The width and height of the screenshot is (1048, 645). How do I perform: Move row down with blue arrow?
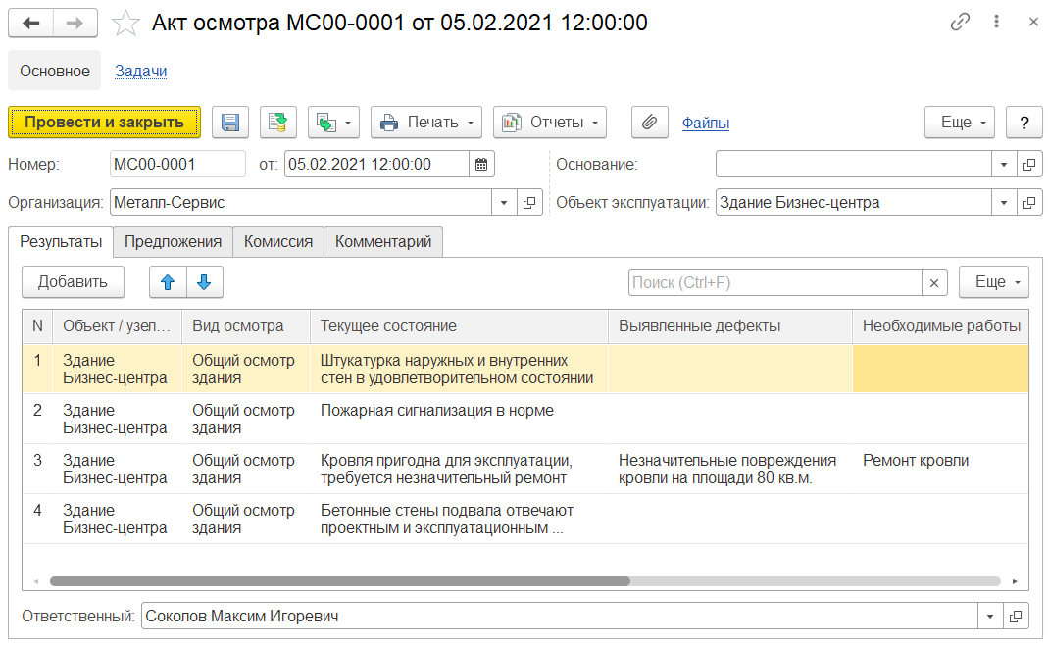pos(204,282)
